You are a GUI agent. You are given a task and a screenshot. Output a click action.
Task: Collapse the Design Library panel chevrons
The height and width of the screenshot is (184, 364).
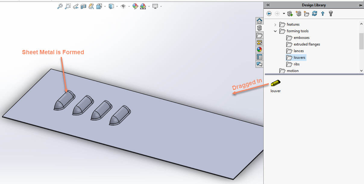(268, 5)
